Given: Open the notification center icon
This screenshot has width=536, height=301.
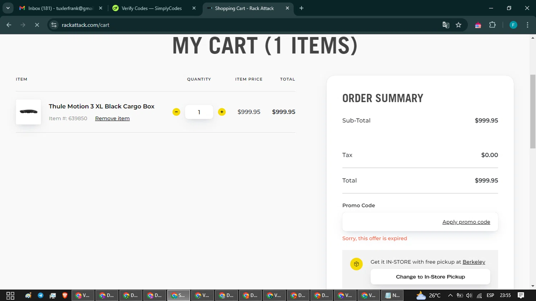Looking at the screenshot, I should coord(521,296).
